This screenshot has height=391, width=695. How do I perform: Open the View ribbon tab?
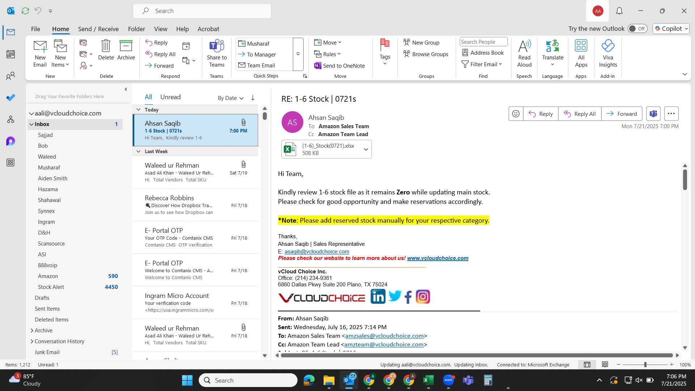tap(161, 29)
